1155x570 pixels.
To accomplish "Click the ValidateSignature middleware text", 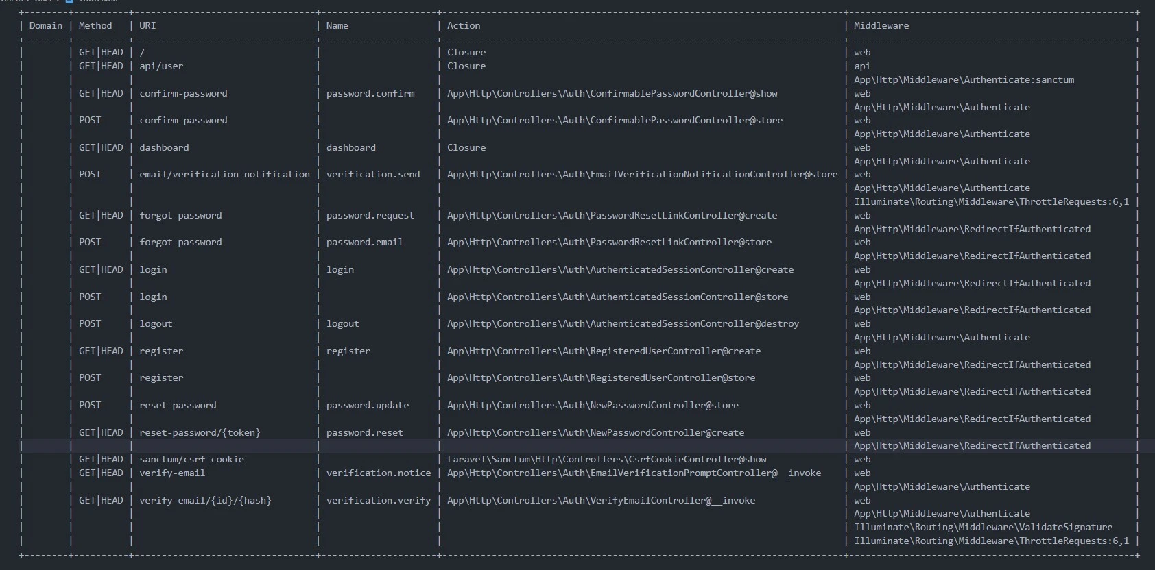I will point(984,528).
